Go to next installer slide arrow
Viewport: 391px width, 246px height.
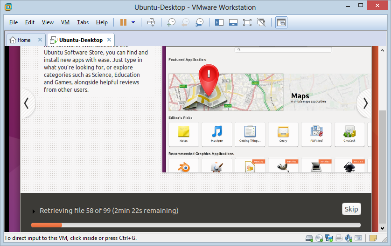365,103
